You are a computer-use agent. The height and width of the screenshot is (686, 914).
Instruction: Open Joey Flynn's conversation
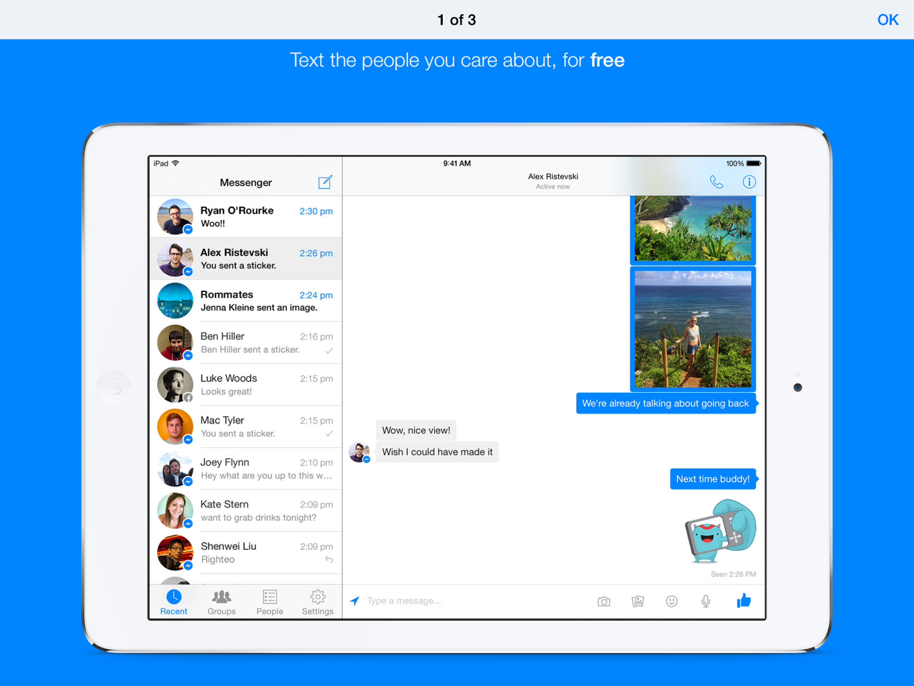click(x=246, y=469)
